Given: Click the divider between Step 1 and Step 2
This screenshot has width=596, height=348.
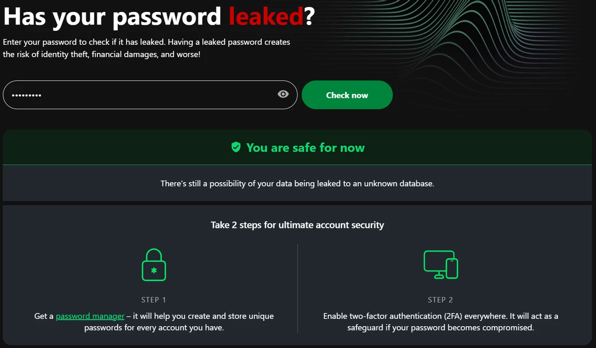Looking at the screenshot, I should pos(298,288).
